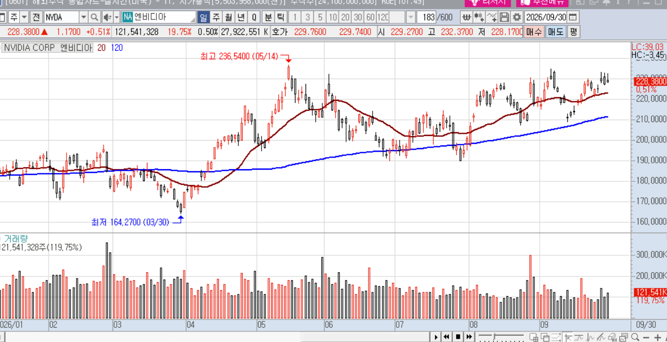Select the daily 일 period toggle

pos(203,17)
